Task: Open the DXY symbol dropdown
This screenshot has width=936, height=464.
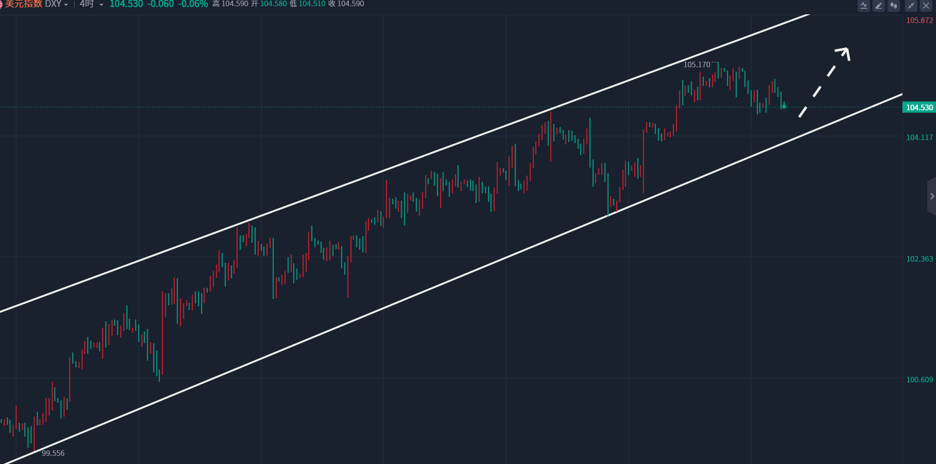Action: tap(57, 4)
